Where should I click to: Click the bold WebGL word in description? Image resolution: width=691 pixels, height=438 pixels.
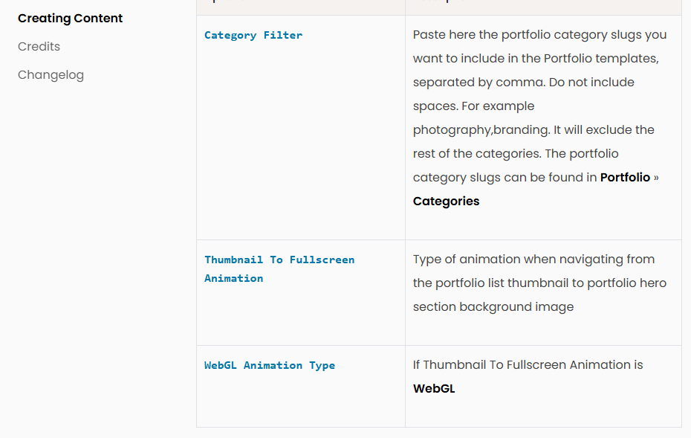click(434, 388)
